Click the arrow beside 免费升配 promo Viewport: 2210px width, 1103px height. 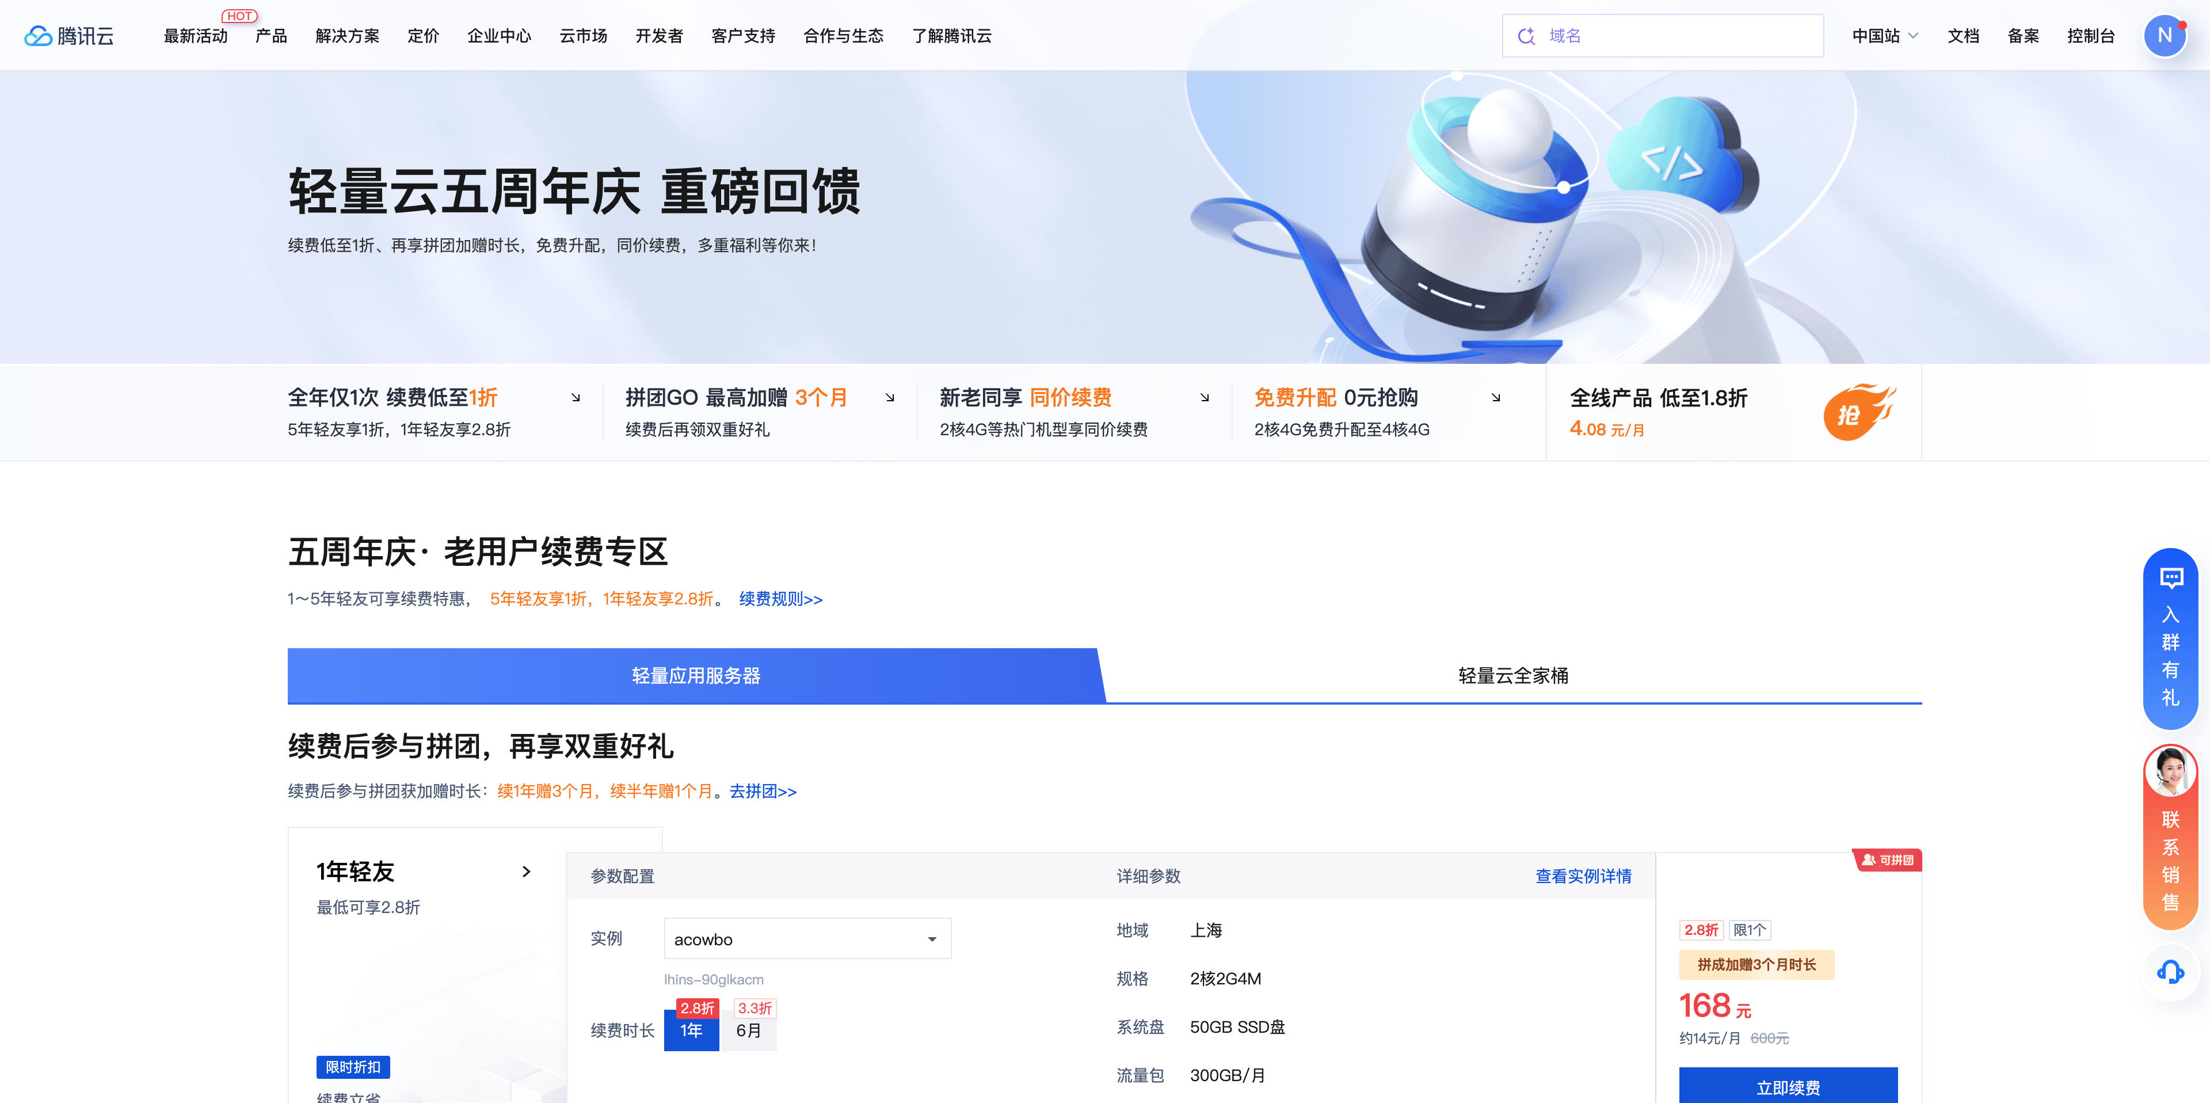pos(1495,397)
